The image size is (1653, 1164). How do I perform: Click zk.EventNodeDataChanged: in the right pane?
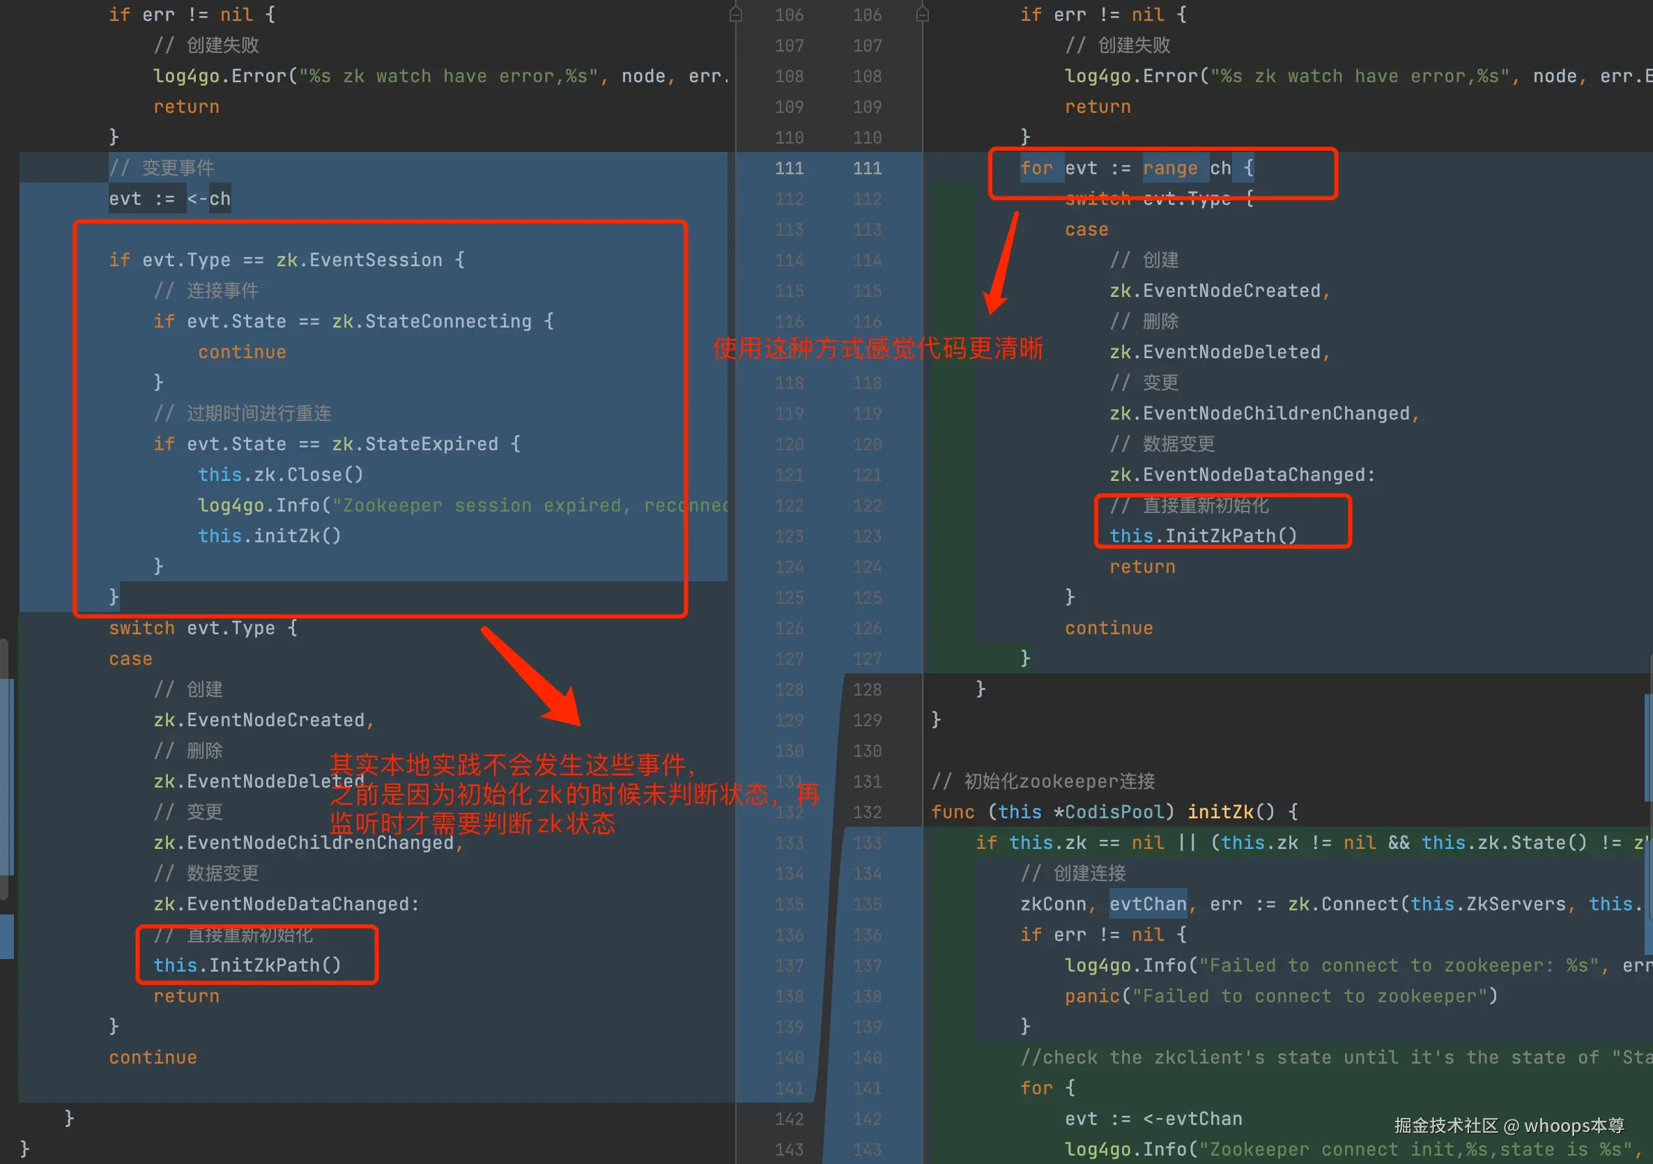coord(1242,475)
